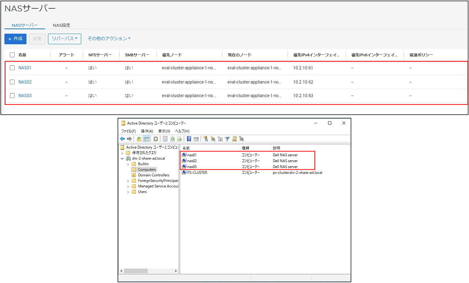Open the その他のアクション dropdown
The width and height of the screenshot is (469, 283).
pos(109,39)
